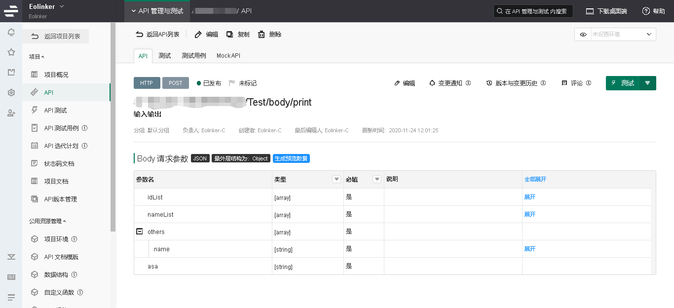
Task: Click the add member icon in left rail
Action: 11,113
